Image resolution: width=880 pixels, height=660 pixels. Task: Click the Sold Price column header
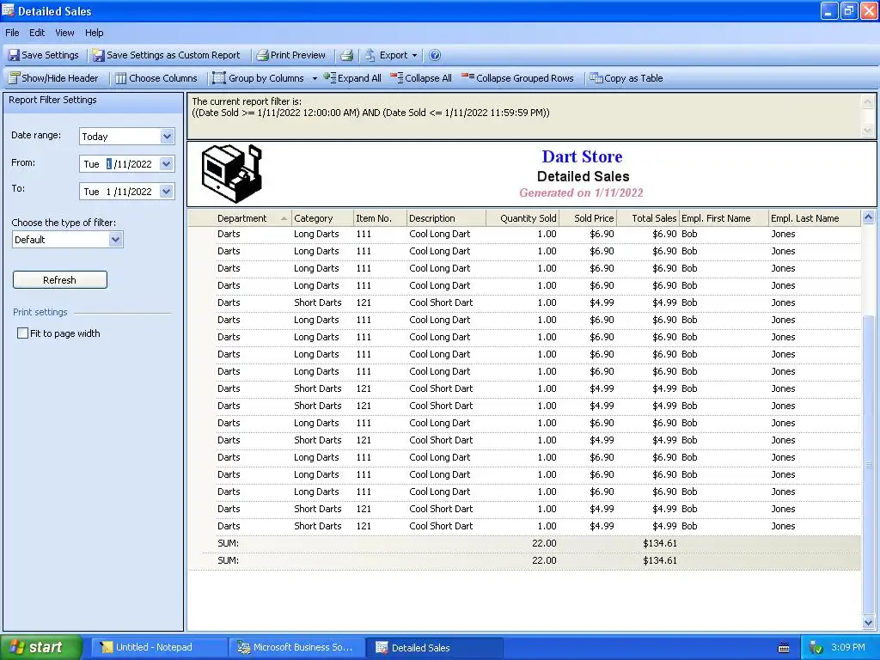click(588, 218)
